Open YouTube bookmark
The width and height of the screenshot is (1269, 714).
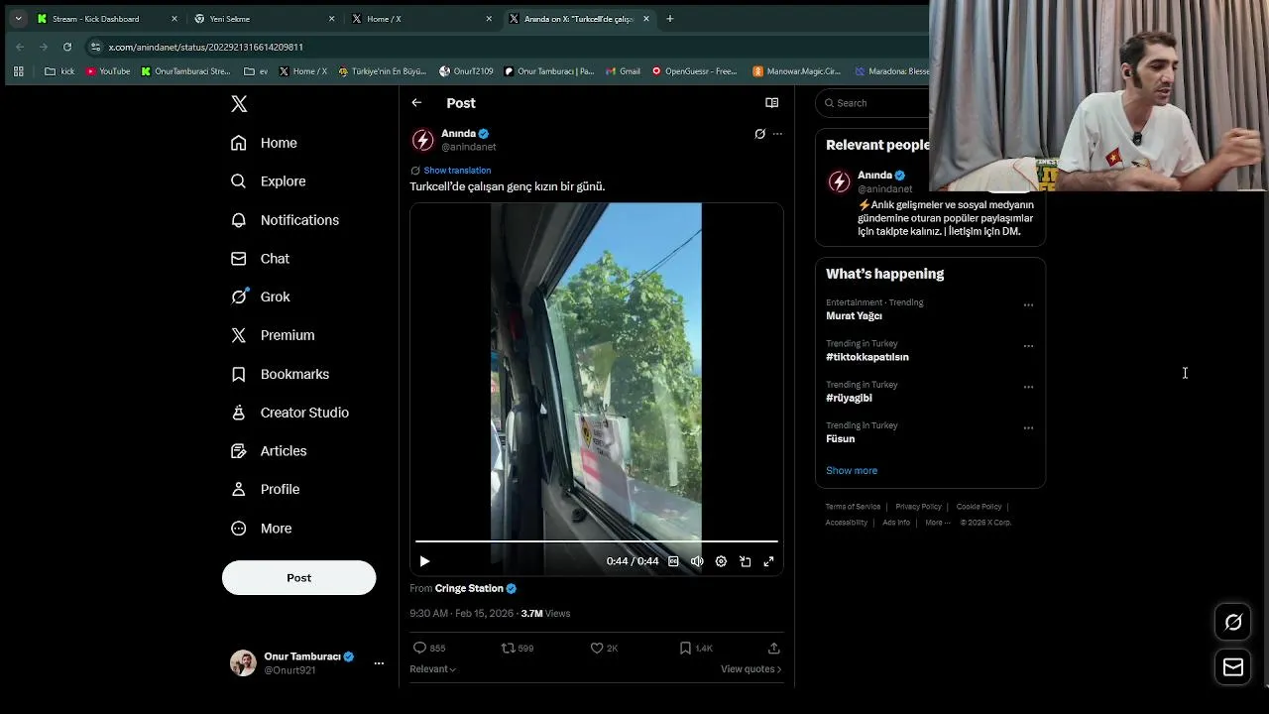pos(108,71)
